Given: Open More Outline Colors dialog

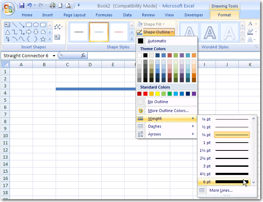Looking at the screenshot, I should coord(166,111).
